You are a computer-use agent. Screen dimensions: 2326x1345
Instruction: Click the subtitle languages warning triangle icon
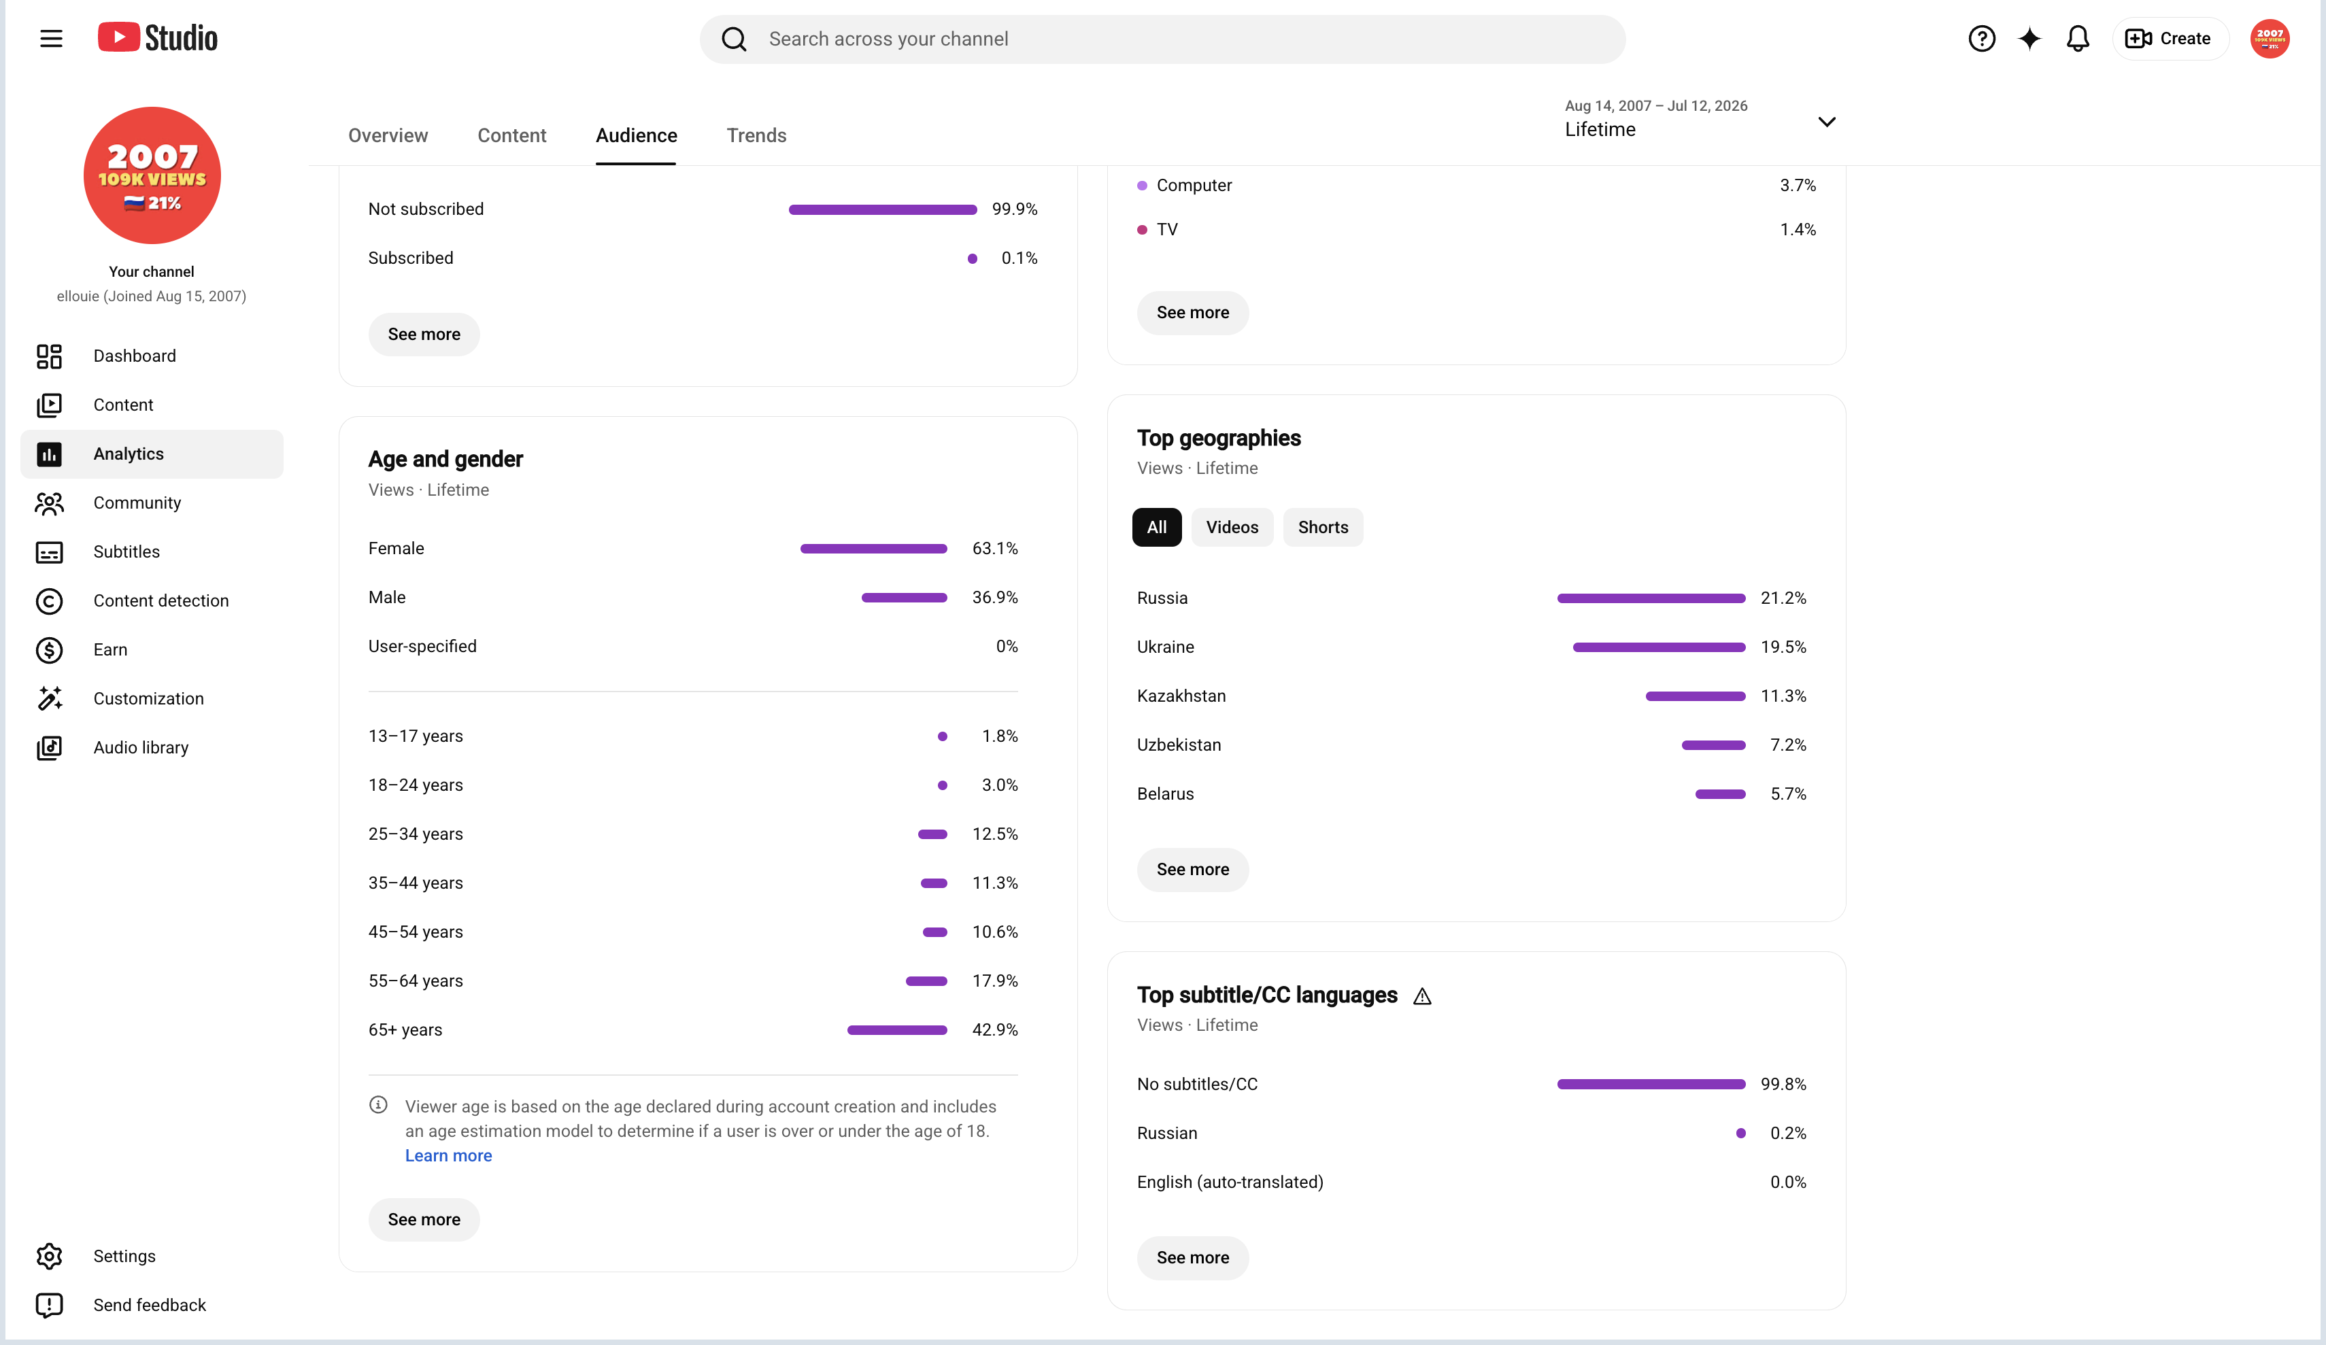[x=1422, y=996]
